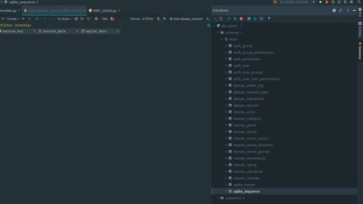This screenshot has height=204, width=363.
Task: Filter database objects with funnel icon
Action: point(269,19)
